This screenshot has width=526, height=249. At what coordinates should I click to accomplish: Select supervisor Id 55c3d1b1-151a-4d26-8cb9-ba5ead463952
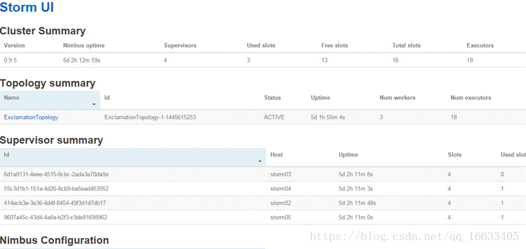(x=56, y=189)
